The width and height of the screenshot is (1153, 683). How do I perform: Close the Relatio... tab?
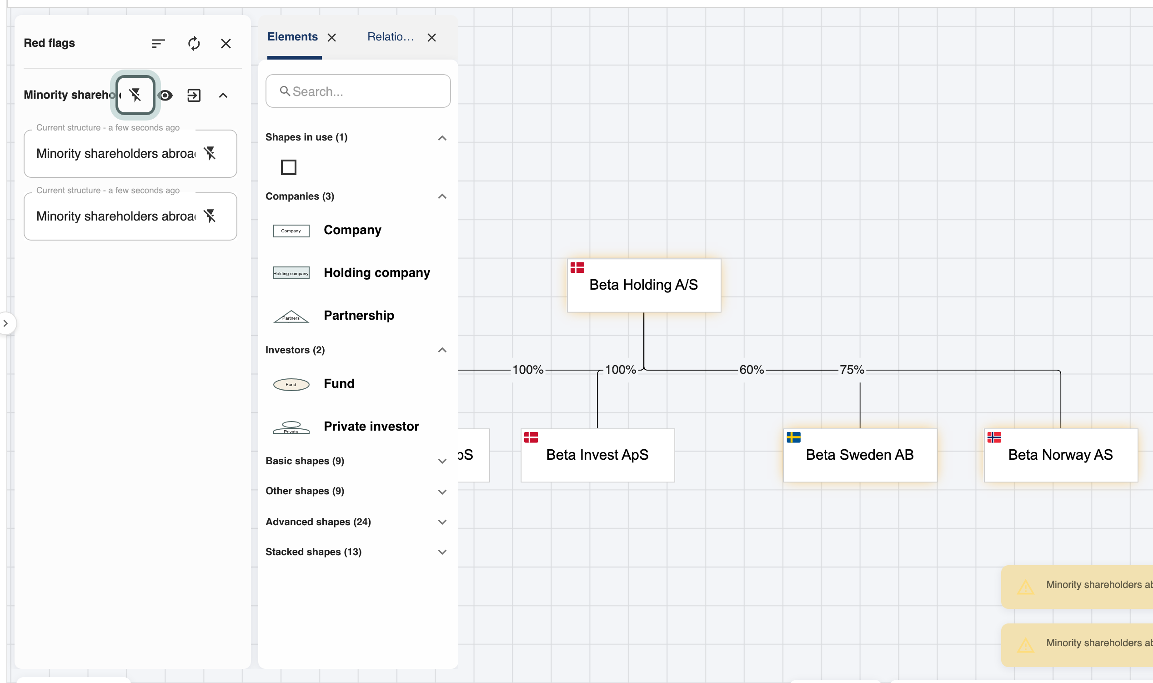(431, 37)
